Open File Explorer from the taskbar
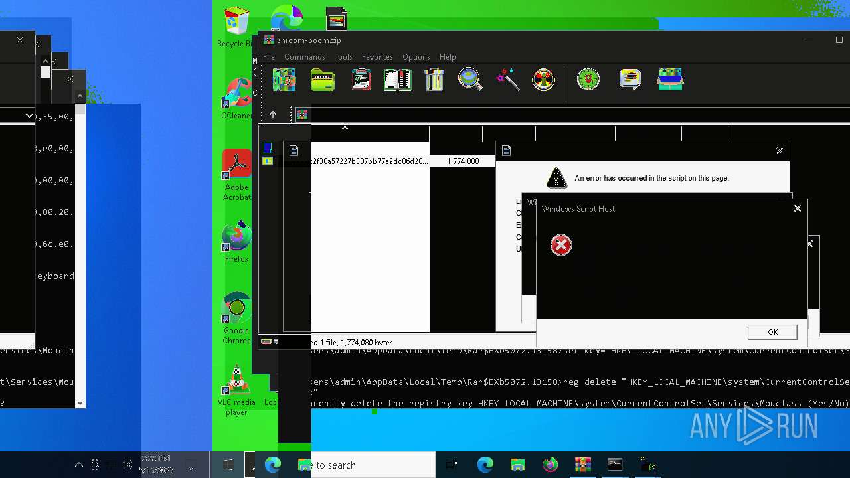The width and height of the screenshot is (850, 478). (x=517, y=465)
